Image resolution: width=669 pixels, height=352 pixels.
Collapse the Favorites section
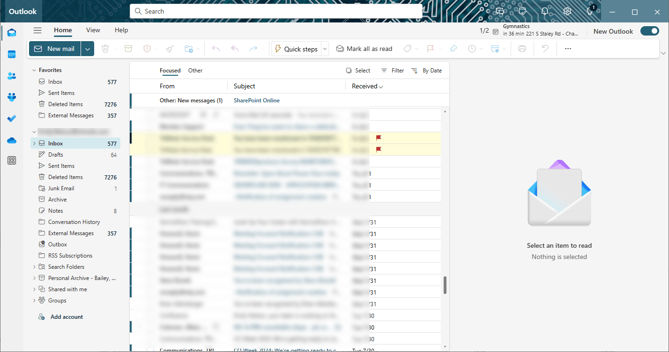[x=34, y=70]
